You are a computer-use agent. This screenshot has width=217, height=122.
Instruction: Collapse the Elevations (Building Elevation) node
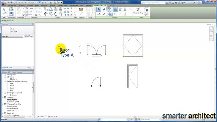(x=5, y=81)
